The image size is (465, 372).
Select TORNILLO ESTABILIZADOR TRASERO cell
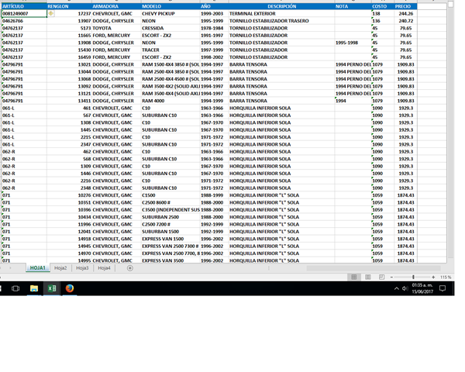[x=282, y=21]
